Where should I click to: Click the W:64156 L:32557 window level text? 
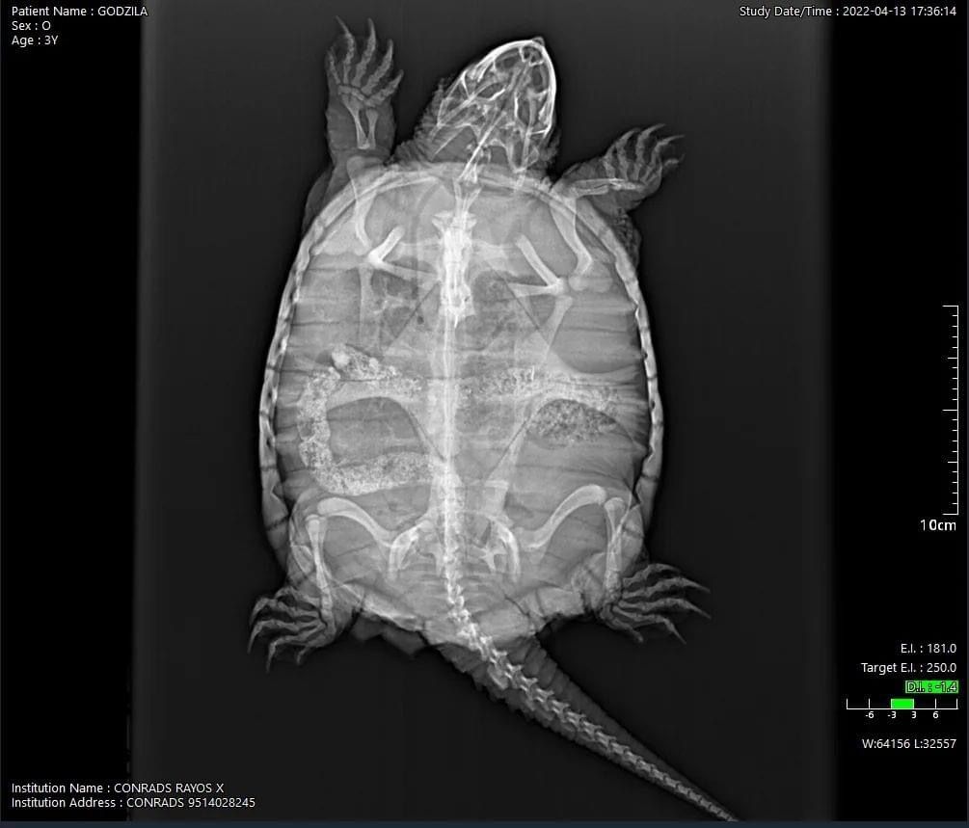pyautogui.click(x=908, y=743)
